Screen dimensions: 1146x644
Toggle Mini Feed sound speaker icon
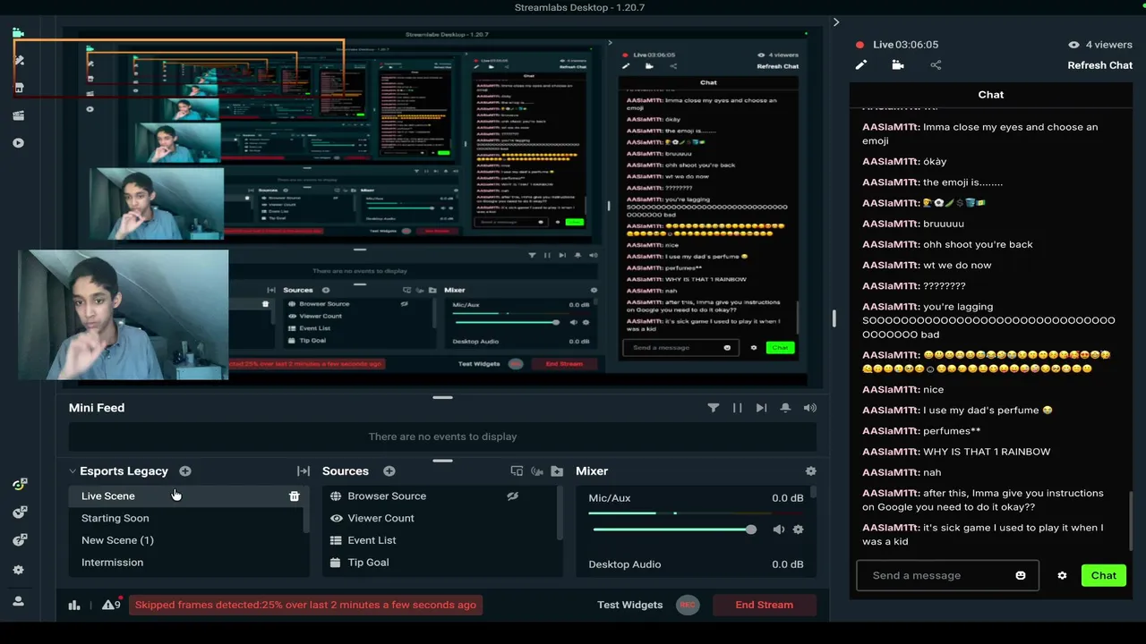pyautogui.click(x=809, y=408)
